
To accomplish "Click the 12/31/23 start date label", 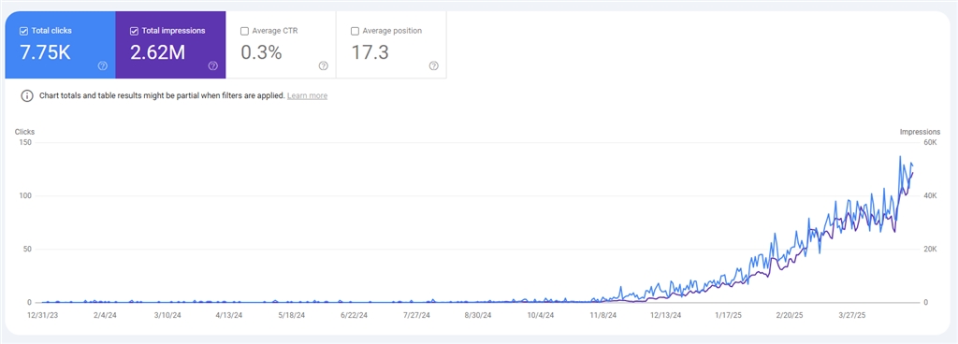I will (x=43, y=315).
